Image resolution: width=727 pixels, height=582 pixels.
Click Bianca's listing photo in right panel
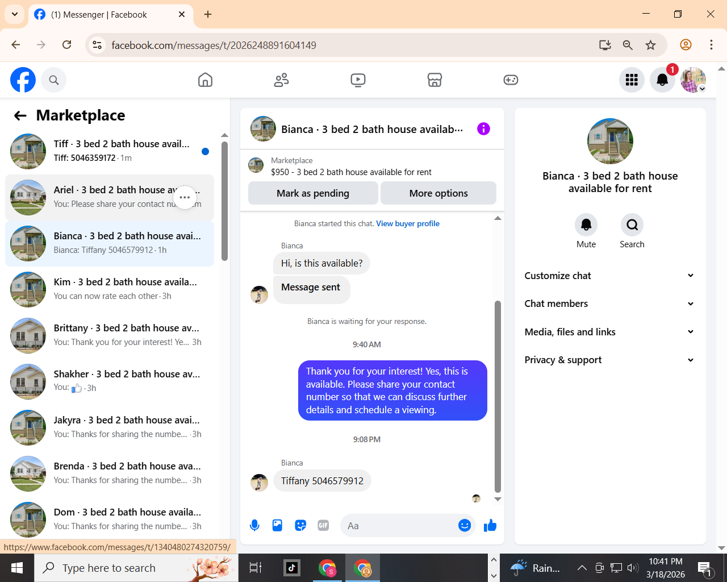(x=610, y=141)
